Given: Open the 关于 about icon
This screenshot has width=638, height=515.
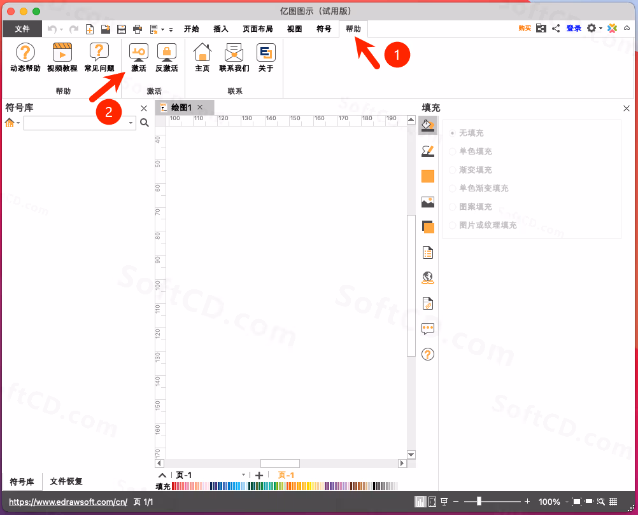Looking at the screenshot, I should (x=266, y=58).
